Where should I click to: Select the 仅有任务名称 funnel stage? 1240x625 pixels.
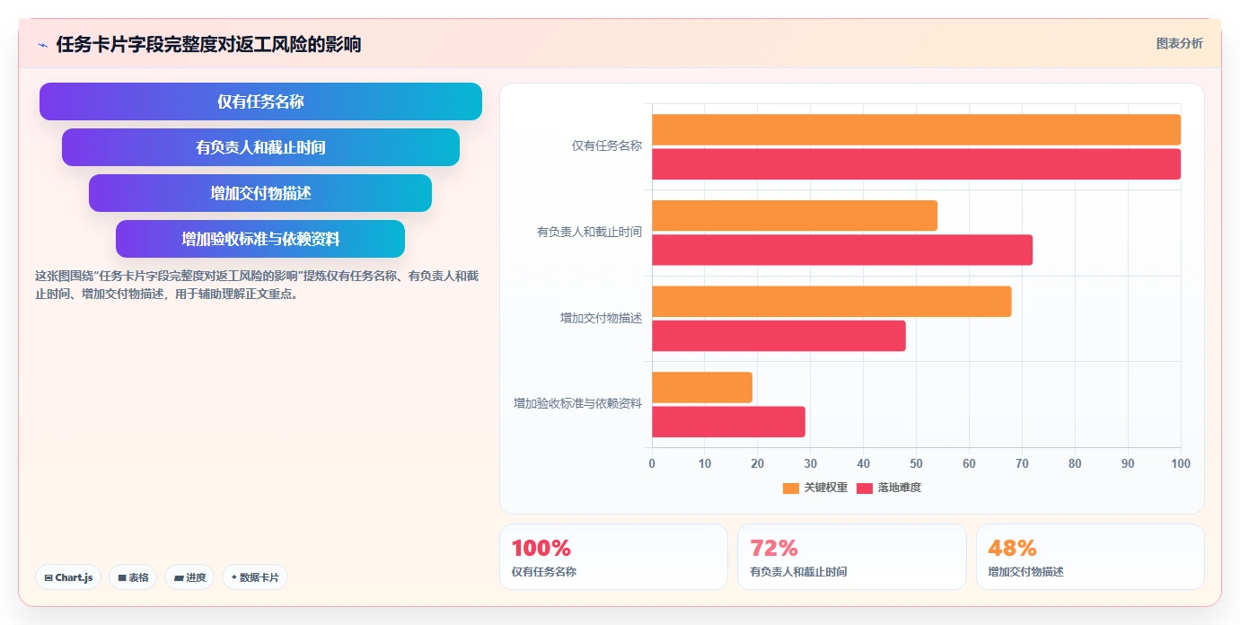coord(260,101)
